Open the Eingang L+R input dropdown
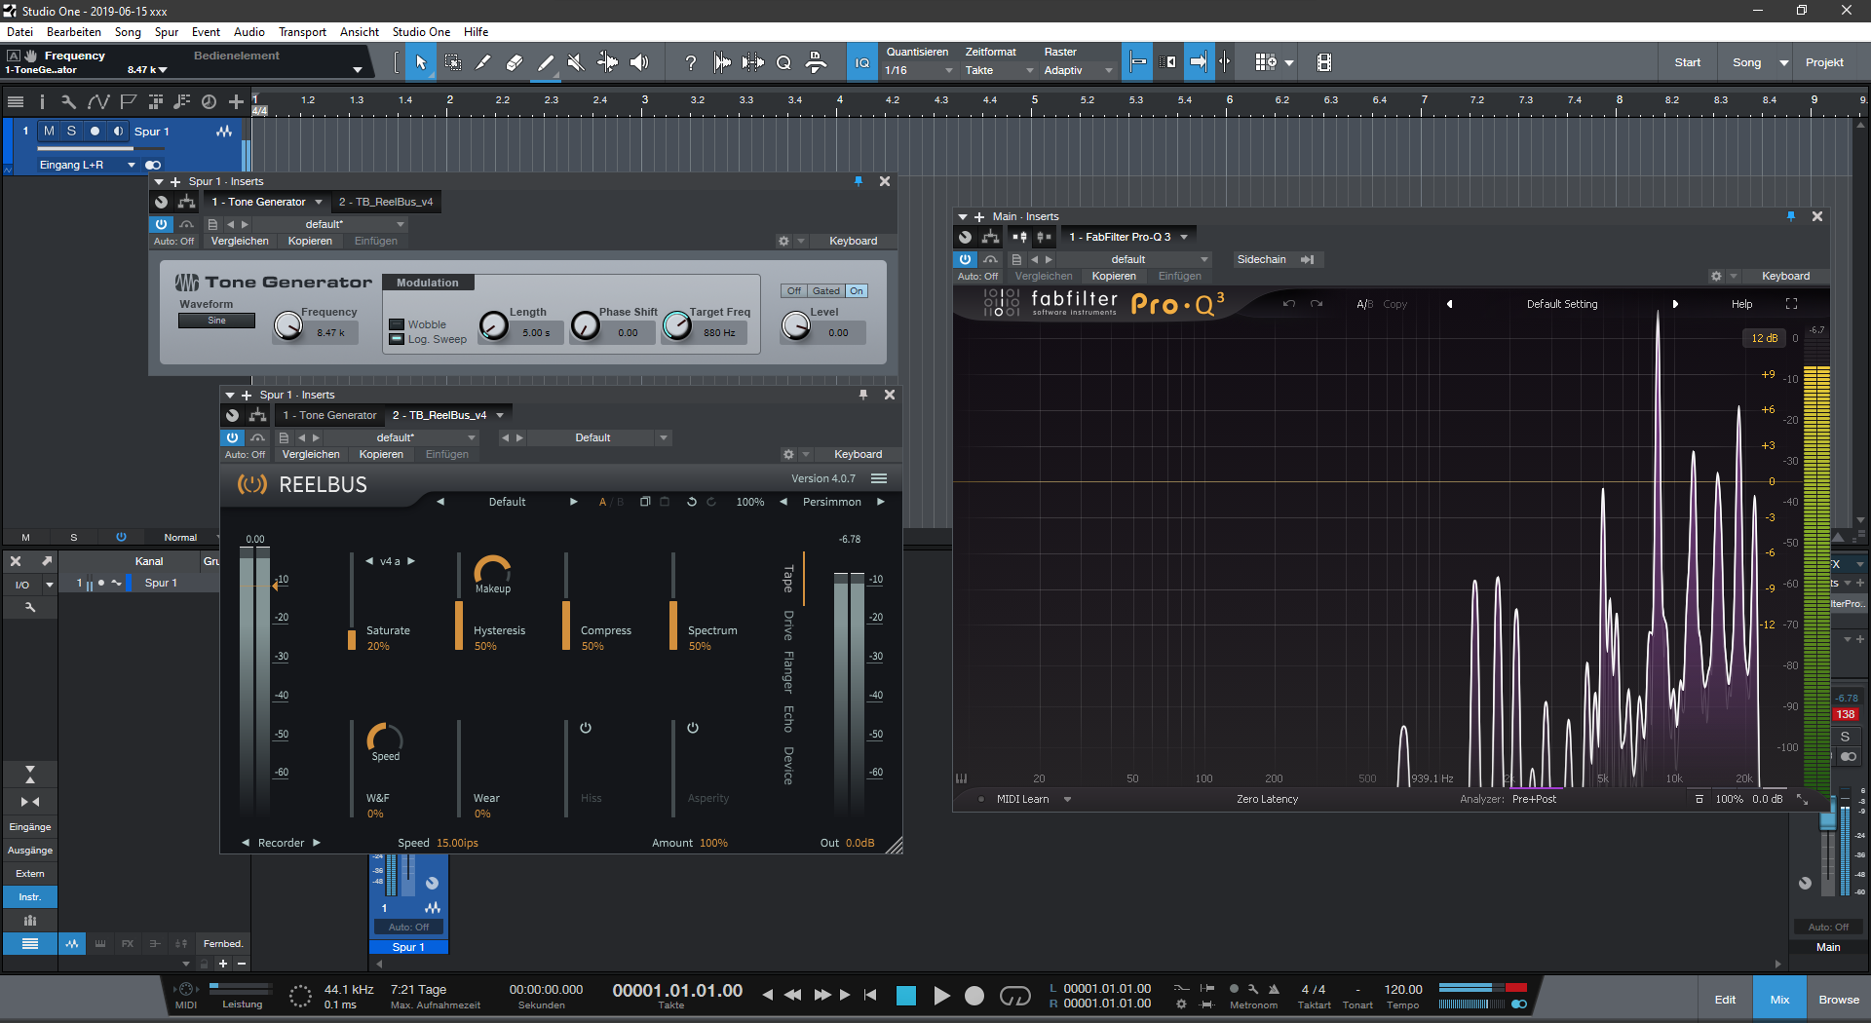The width and height of the screenshot is (1871, 1023). (x=87, y=165)
